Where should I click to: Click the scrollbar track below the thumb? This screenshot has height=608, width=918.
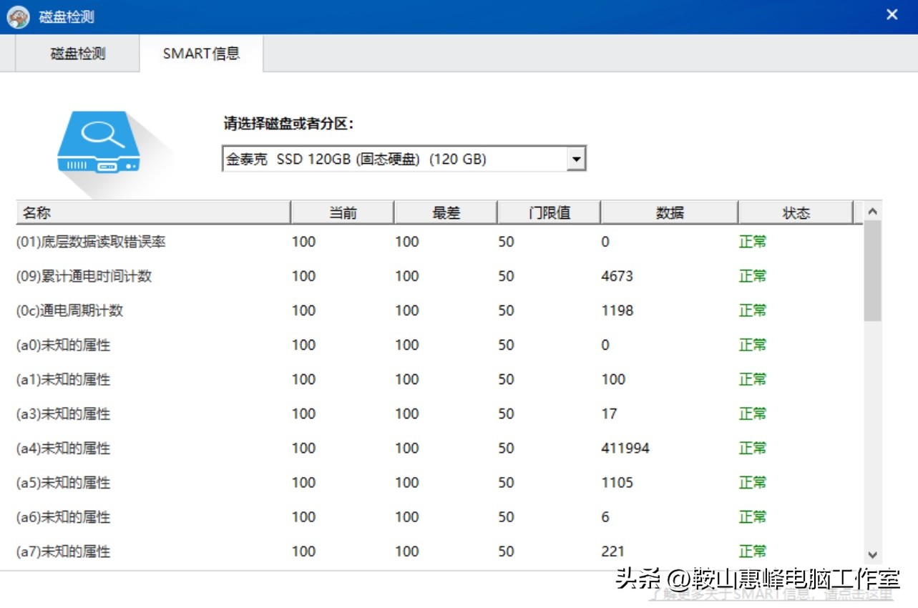pos(872,429)
